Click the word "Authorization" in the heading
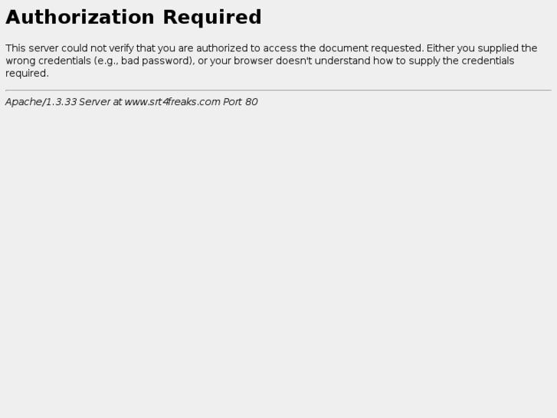The height and width of the screenshot is (418, 557). [x=80, y=17]
